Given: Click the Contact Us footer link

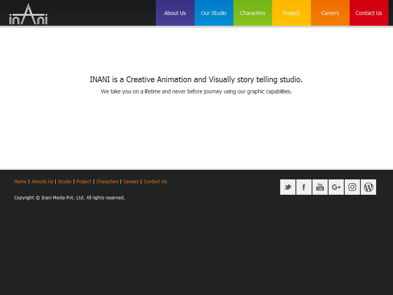Looking at the screenshot, I should click(155, 182).
